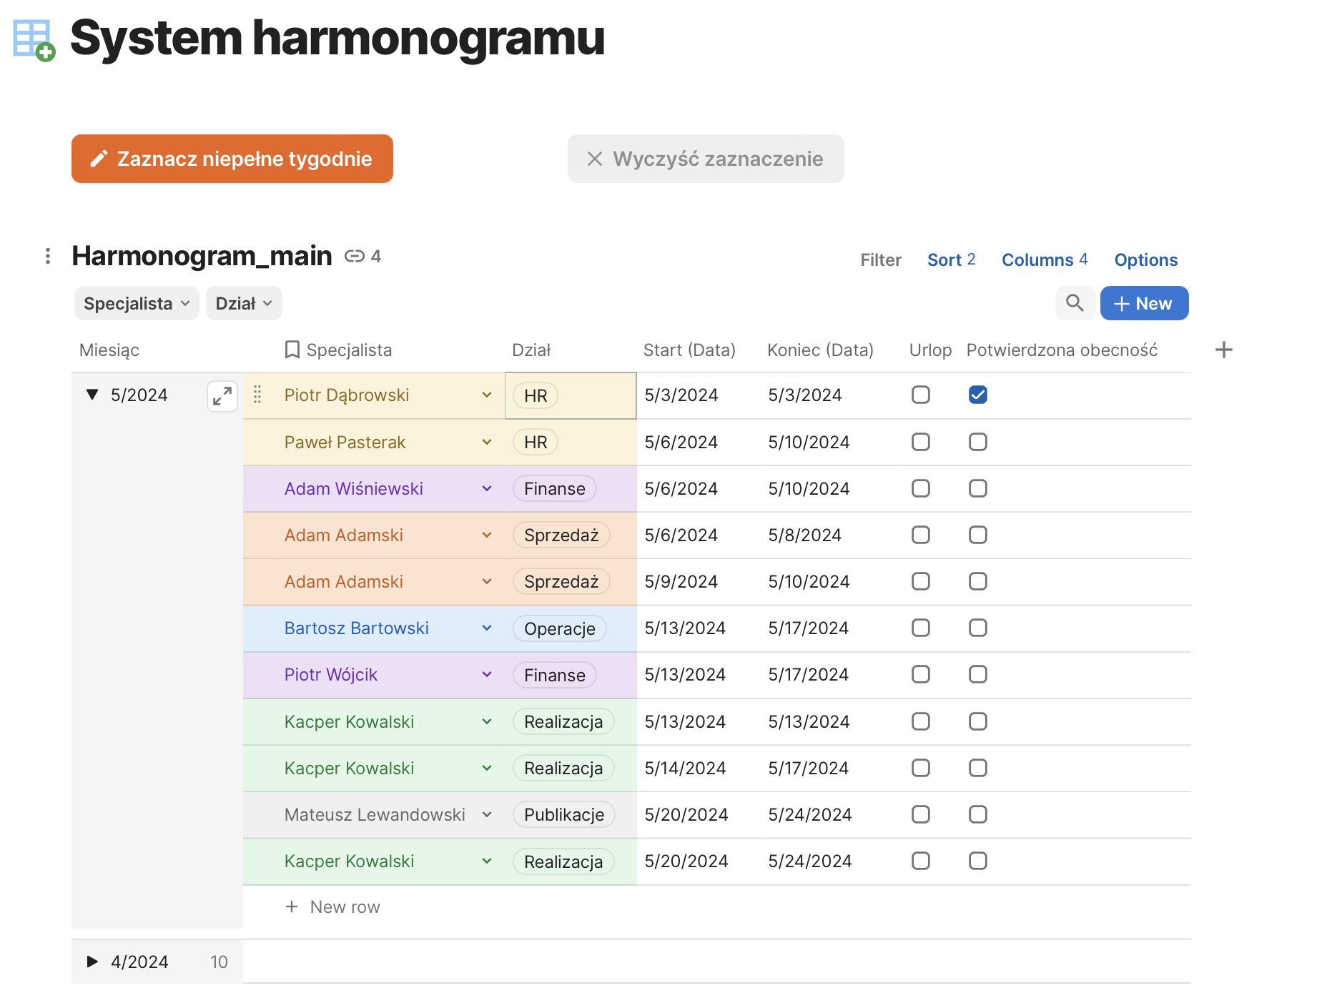Collapse the 5/2024 month group
The image size is (1337, 988).
coord(92,395)
